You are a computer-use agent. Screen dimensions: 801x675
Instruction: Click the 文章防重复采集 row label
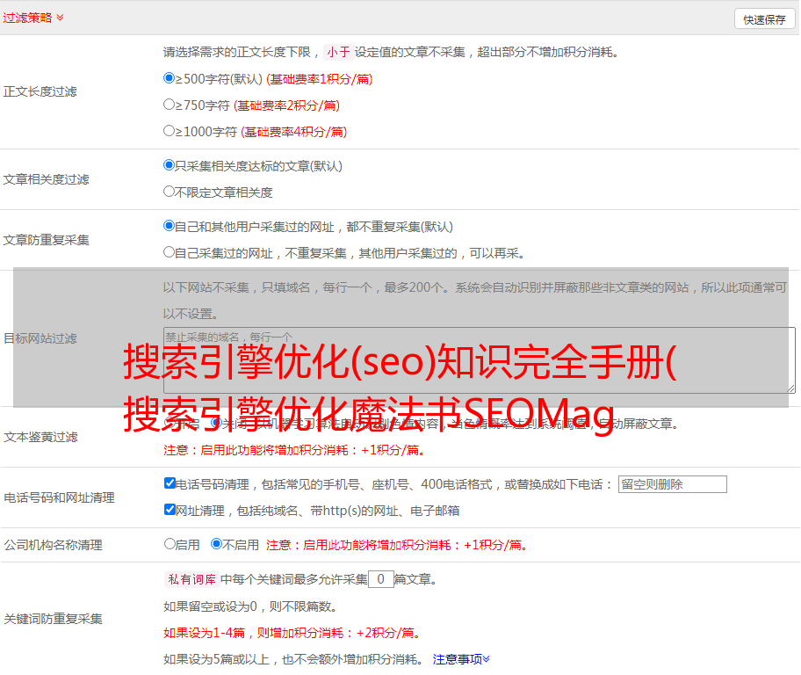pyautogui.click(x=46, y=240)
